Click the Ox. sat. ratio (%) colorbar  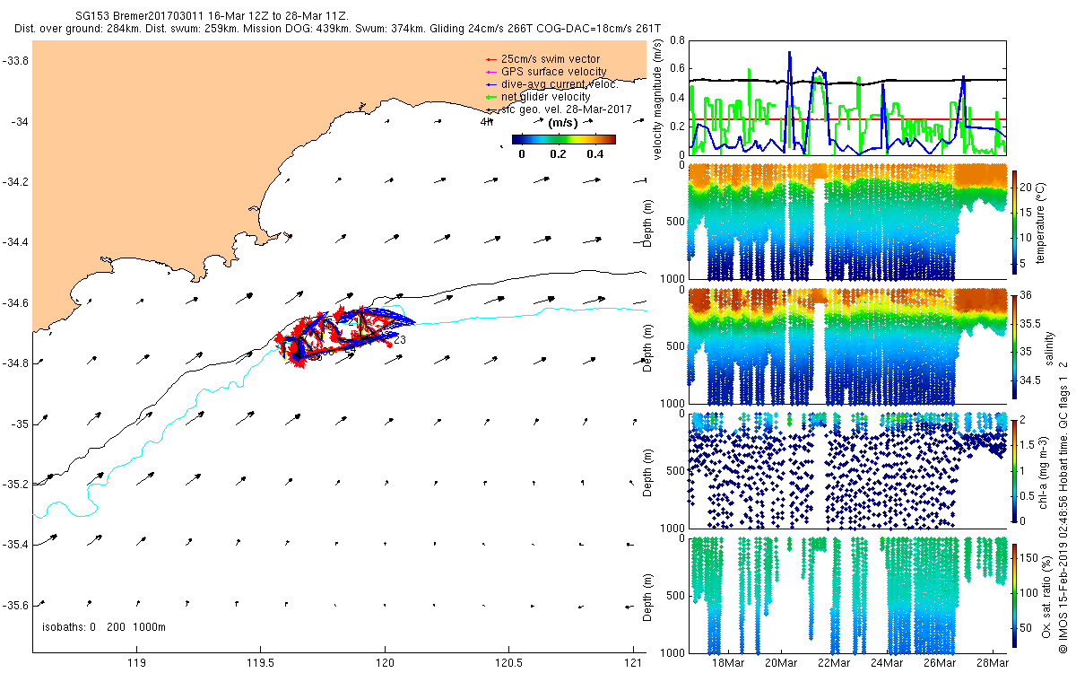click(x=1014, y=594)
